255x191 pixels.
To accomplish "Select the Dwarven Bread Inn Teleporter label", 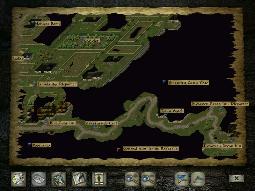I will (220, 104).
